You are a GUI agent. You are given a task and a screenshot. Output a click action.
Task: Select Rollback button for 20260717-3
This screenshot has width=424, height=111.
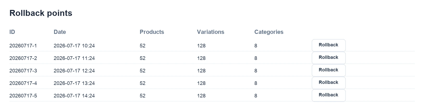click(x=329, y=70)
